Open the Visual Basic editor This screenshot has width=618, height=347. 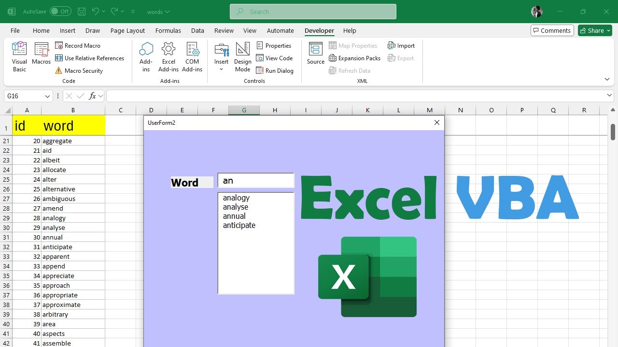(x=19, y=56)
